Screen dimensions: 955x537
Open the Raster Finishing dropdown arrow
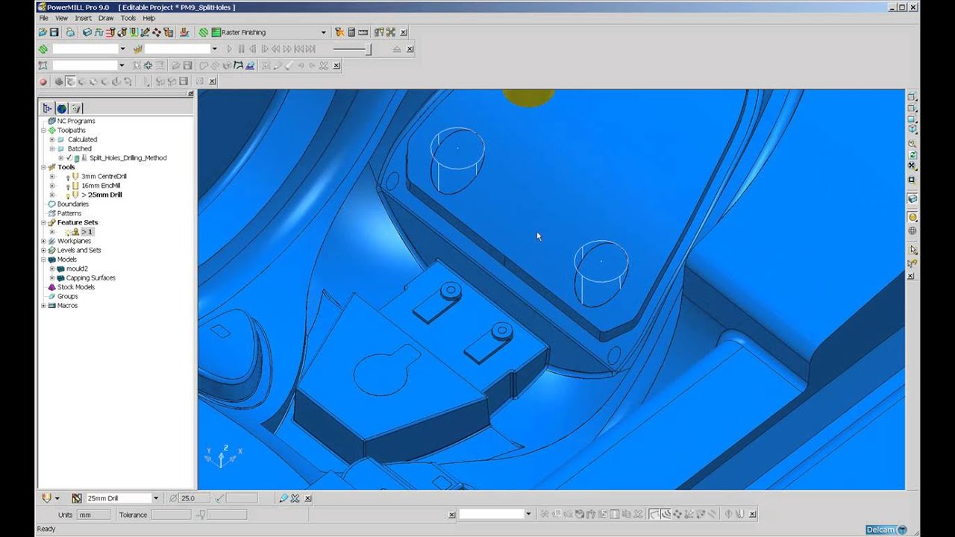pyautogui.click(x=323, y=32)
